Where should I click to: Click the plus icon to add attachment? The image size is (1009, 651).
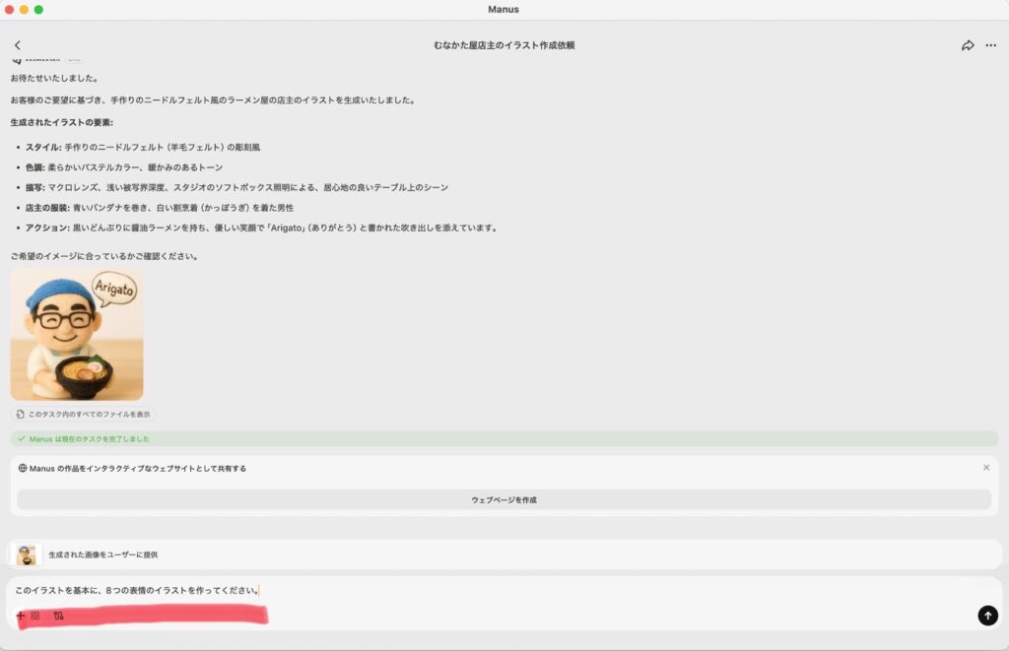pos(20,616)
